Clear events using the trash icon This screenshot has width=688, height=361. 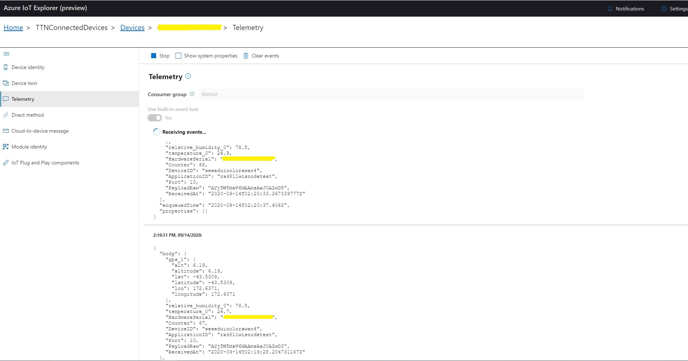pos(246,55)
